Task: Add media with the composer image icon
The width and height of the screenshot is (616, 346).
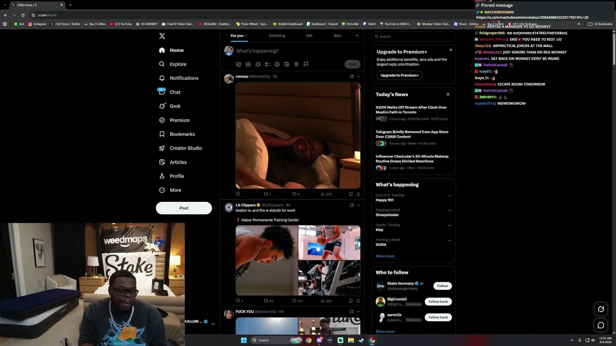Action: 238,64
